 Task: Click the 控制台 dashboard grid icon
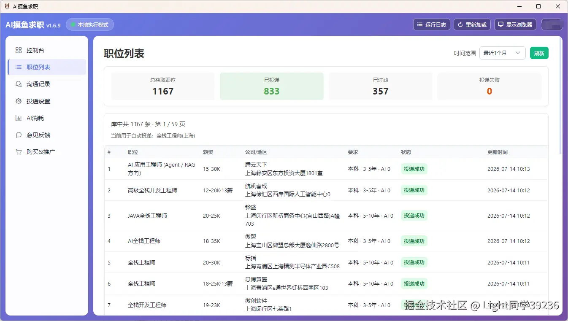(x=19, y=50)
